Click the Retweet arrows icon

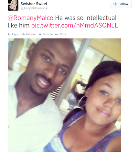[x=23, y=34]
